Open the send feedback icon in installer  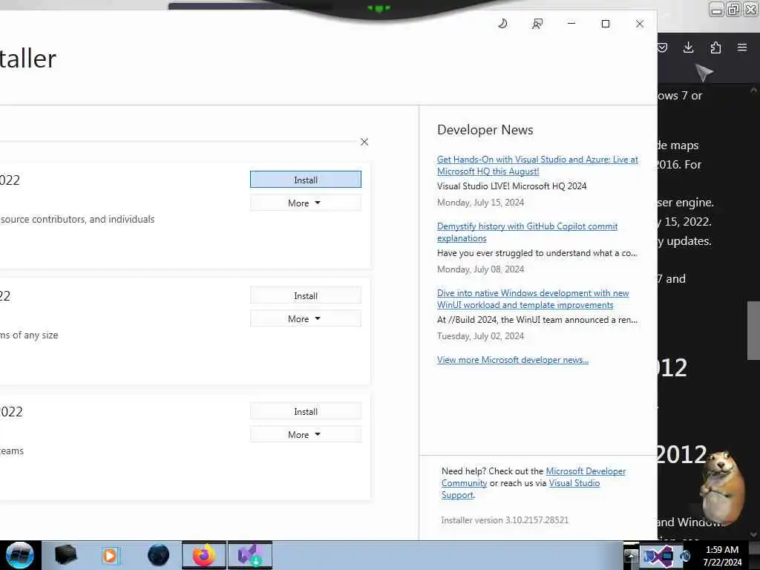click(x=537, y=24)
